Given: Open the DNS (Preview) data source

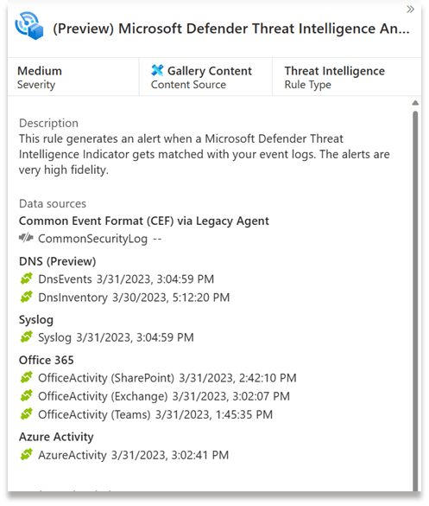Looking at the screenshot, I should [x=57, y=261].
